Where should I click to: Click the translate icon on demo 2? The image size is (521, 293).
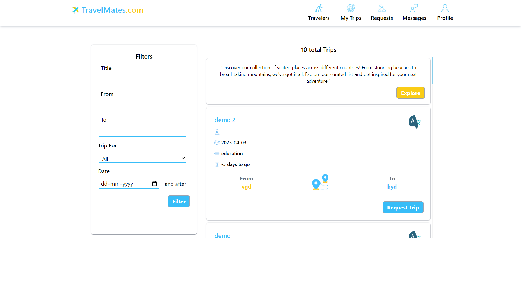(415, 122)
